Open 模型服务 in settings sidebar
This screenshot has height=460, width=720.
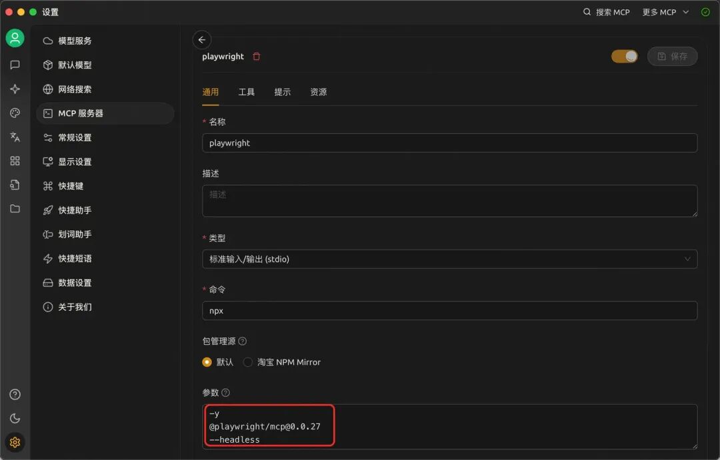pos(75,41)
